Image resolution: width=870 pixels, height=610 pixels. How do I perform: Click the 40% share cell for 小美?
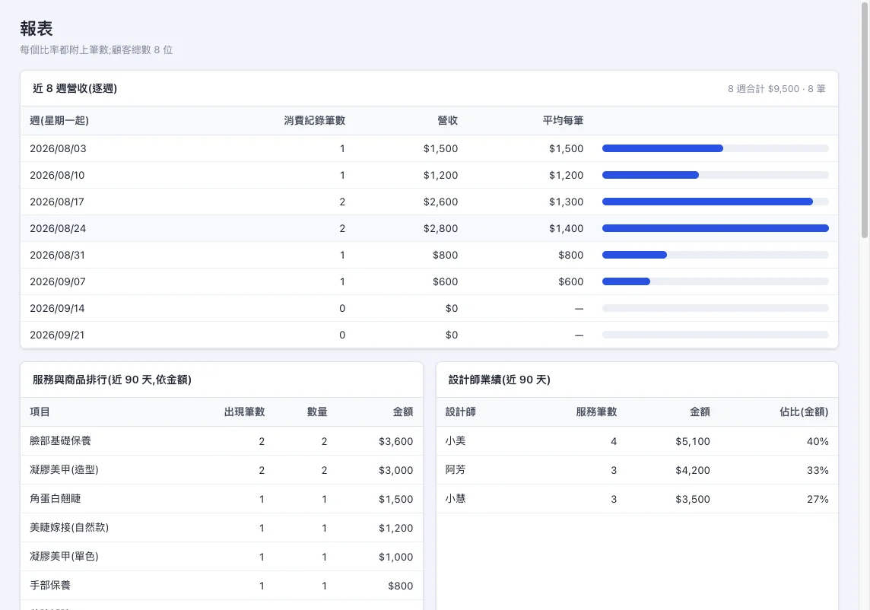(x=818, y=441)
